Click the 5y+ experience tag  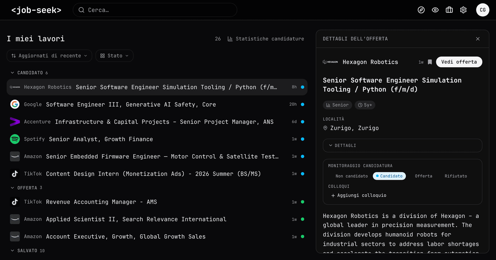365,105
